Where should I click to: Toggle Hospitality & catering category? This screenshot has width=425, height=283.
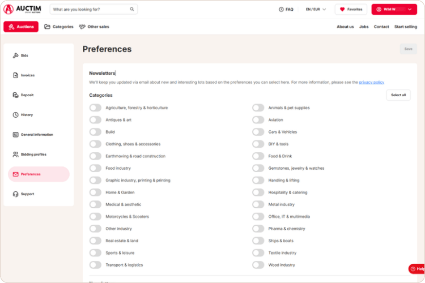pyautogui.click(x=258, y=192)
